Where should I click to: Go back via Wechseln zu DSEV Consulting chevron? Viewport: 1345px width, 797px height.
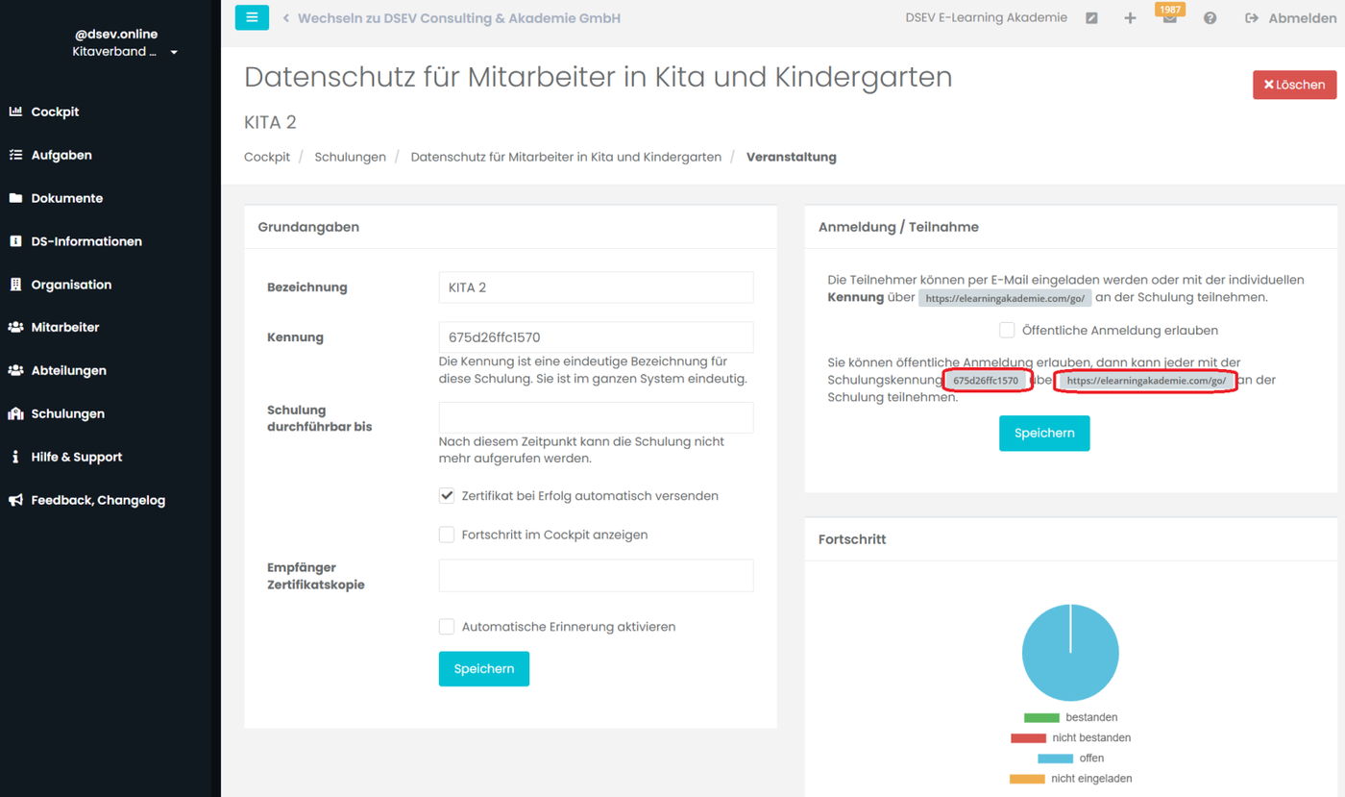pos(286,18)
